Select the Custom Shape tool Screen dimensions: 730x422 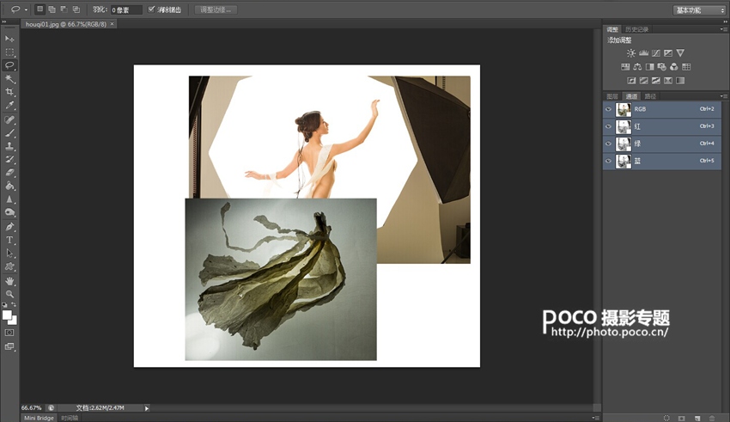point(9,266)
